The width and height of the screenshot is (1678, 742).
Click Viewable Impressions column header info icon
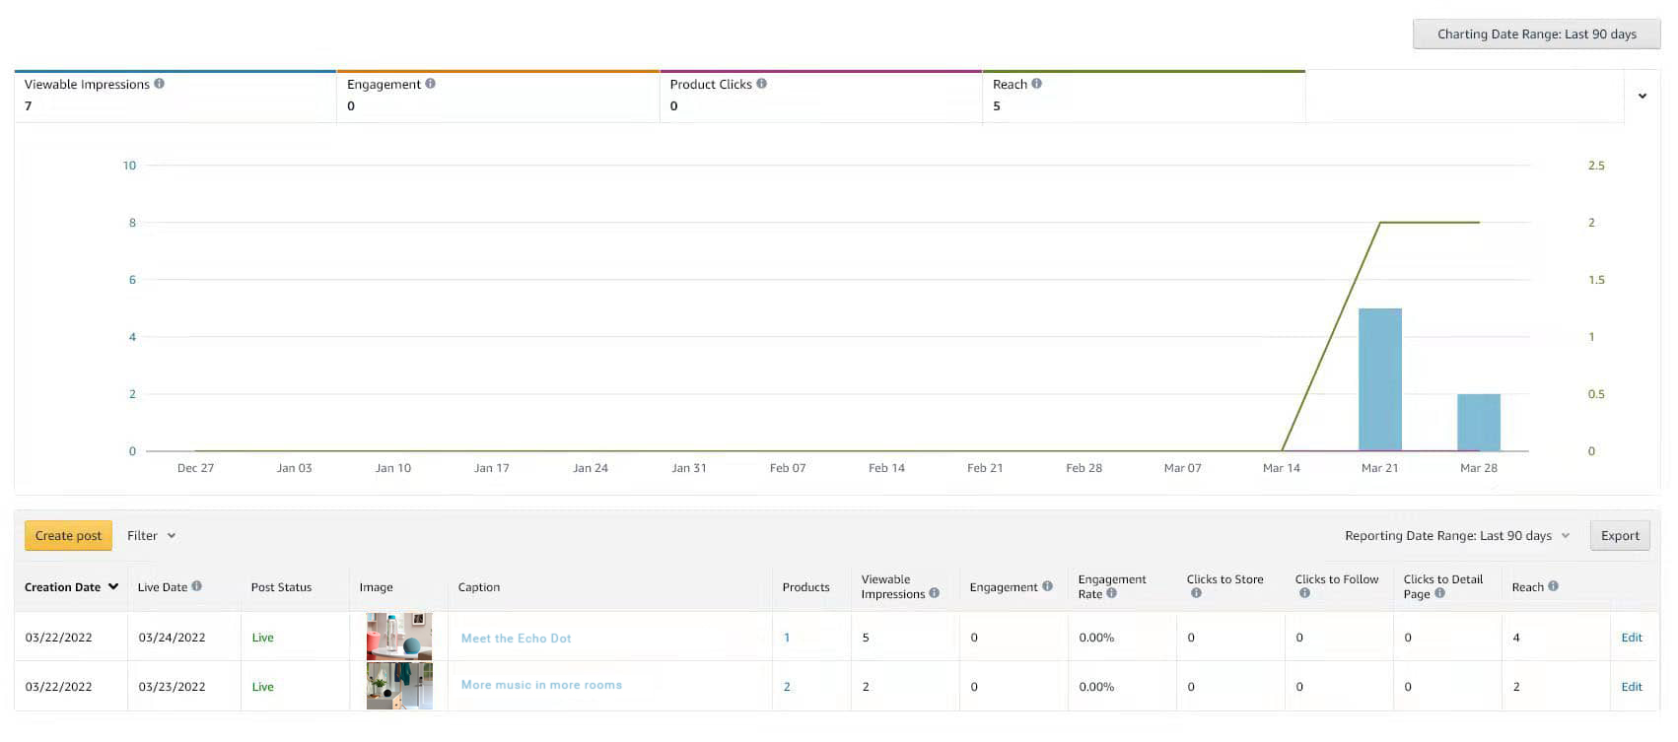tap(934, 593)
